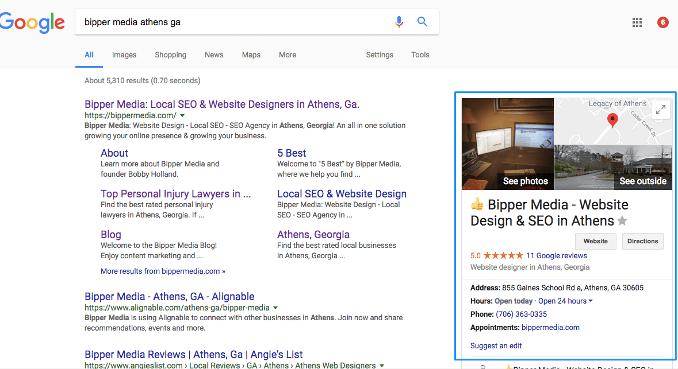The height and width of the screenshot is (369, 678).
Task: Click the blue search magnifier icon
Action: click(422, 22)
